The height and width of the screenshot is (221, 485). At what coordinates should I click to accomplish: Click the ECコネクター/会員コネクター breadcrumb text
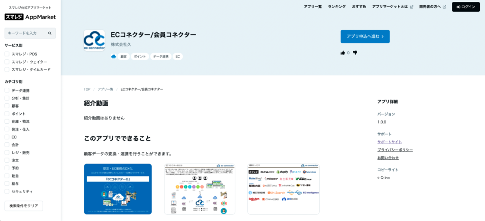coord(142,89)
